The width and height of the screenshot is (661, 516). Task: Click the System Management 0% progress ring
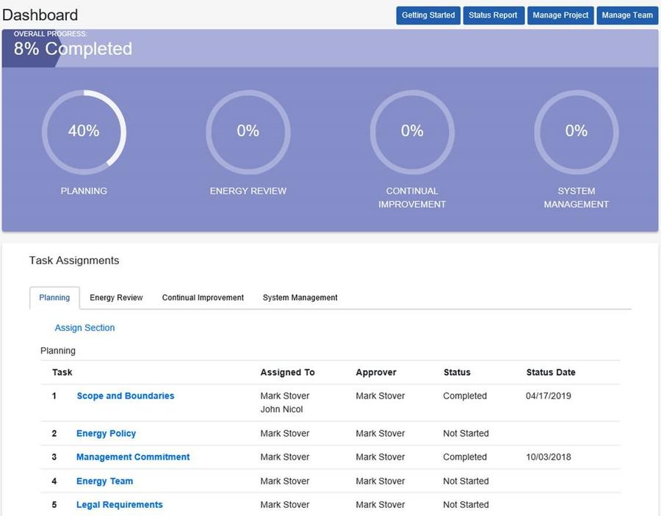click(577, 132)
